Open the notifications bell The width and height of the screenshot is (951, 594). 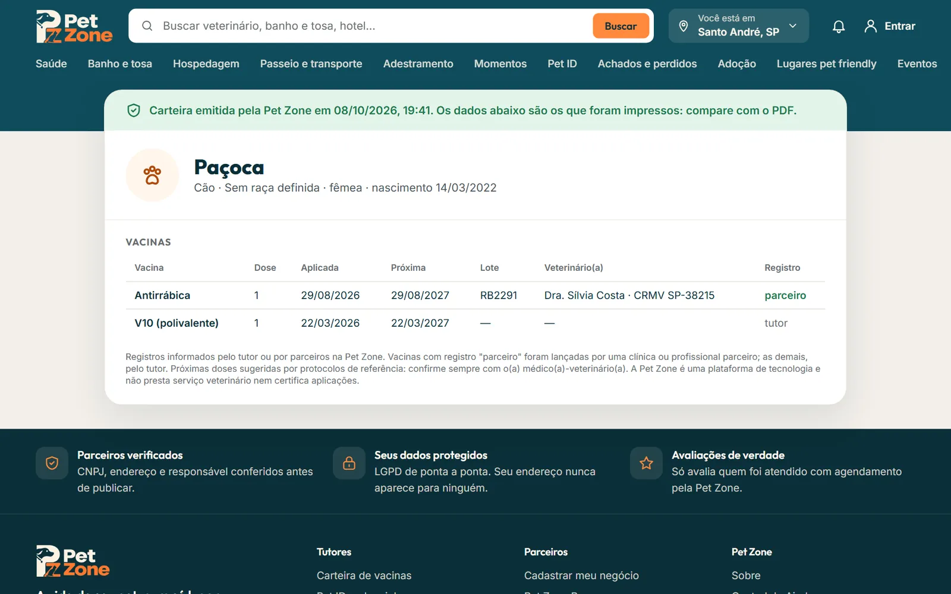point(839,26)
